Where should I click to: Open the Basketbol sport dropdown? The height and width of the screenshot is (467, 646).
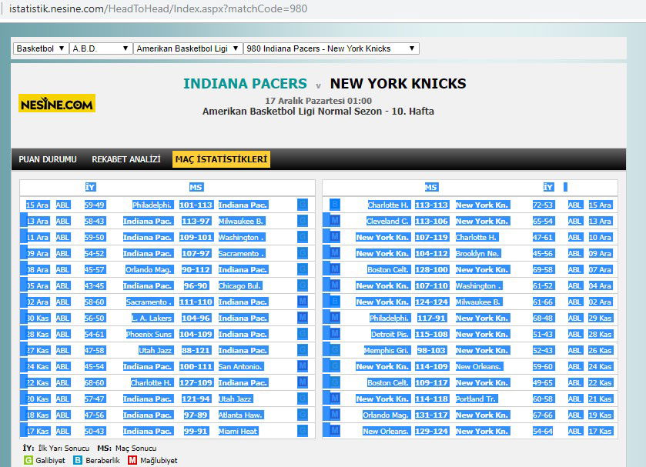[41, 48]
